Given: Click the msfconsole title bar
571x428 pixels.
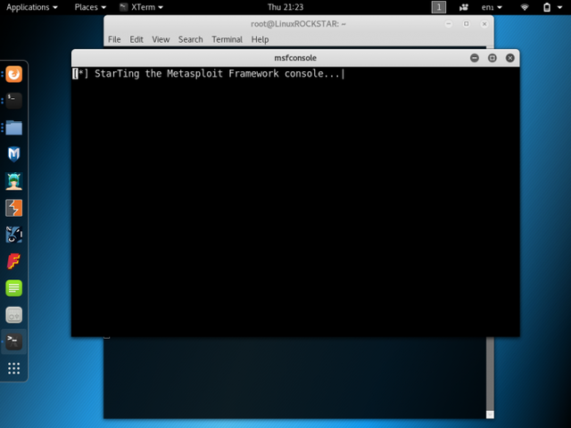Looking at the screenshot, I should (295, 58).
